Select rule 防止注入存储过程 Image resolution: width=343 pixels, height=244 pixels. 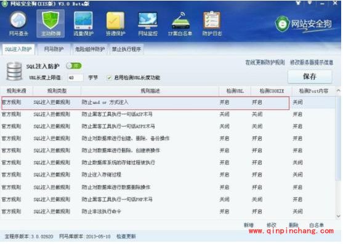(x=167, y=175)
